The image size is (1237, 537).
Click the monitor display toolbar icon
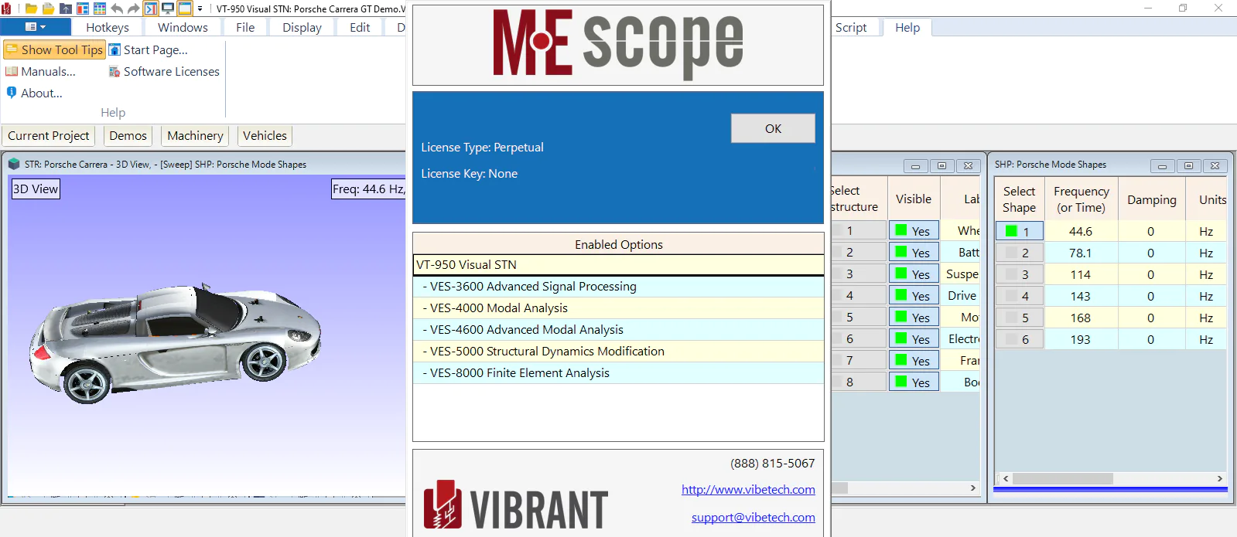pyautogui.click(x=168, y=8)
